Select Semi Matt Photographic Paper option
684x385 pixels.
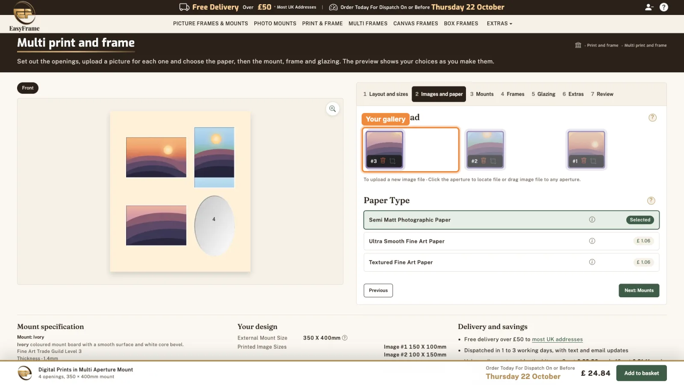coord(511,220)
